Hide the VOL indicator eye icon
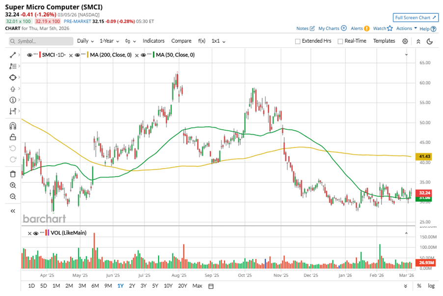Image resolution: width=443 pixels, height=296 pixels. pos(35,233)
